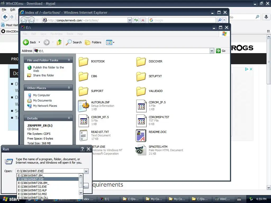
Task: Click the green Back arrow in Explorer
Action: coord(26,42)
